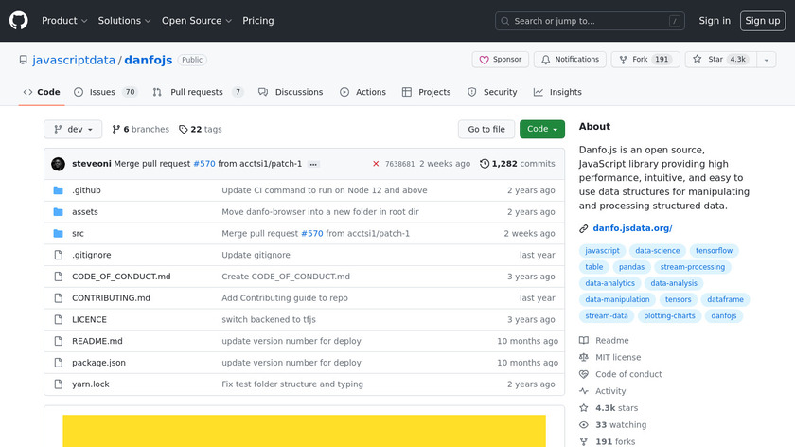Open the Discussions tab
Screen dimensions: 795x447
click(x=291, y=92)
